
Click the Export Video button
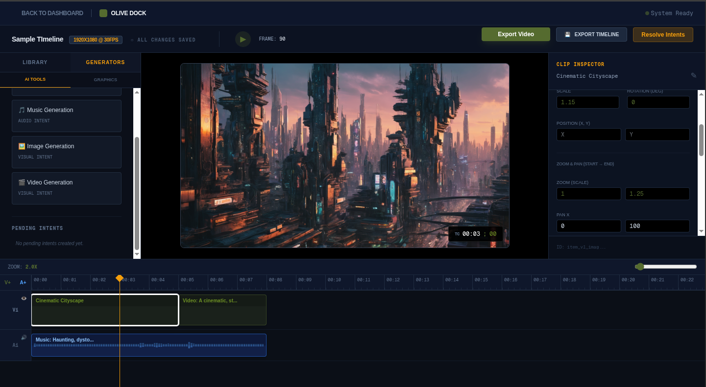click(x=515, y=34)
